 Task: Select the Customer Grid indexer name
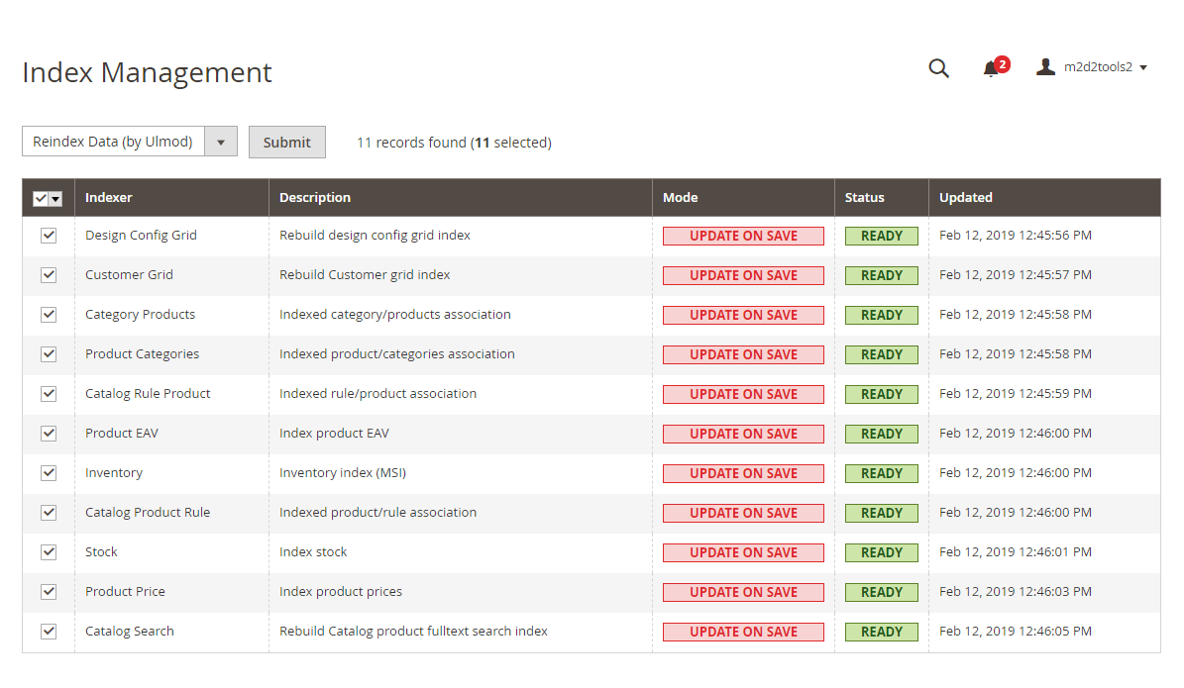(129, 274)
